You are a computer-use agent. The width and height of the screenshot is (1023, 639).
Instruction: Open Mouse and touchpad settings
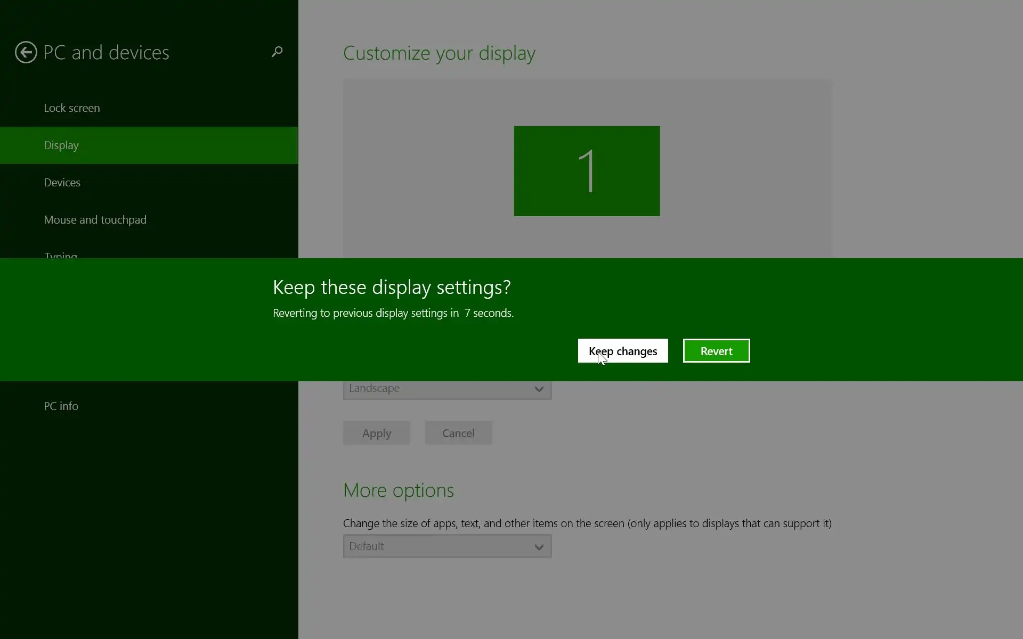coord(95,220)
